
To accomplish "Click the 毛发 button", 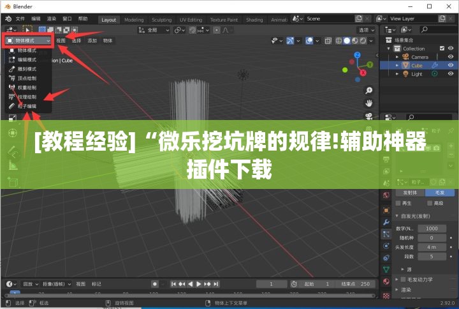I will [439, 193].
